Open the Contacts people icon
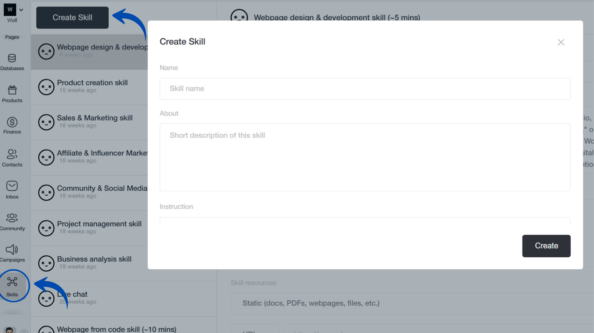The width and height of the screenshot is (594, 333). (12, 155)
